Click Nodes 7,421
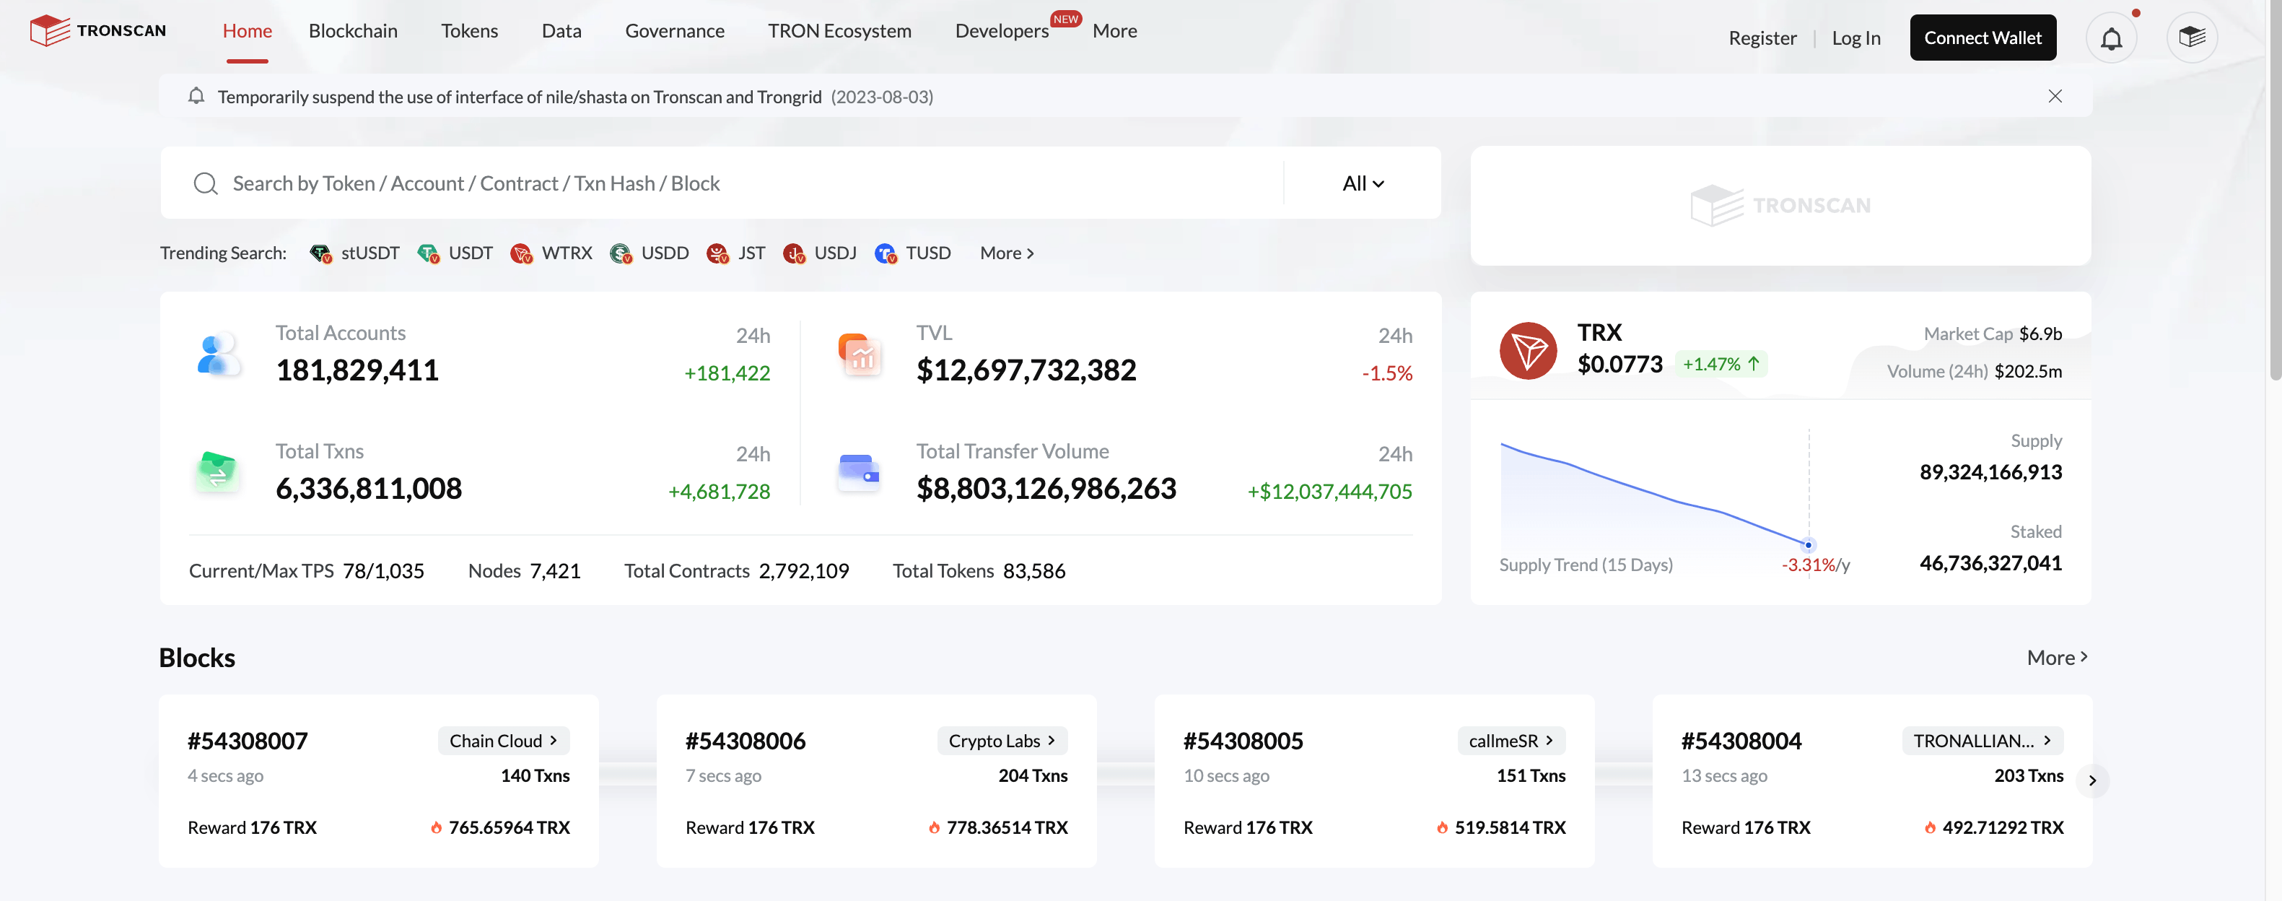The image size is (2282, 901). click(523, 572)
